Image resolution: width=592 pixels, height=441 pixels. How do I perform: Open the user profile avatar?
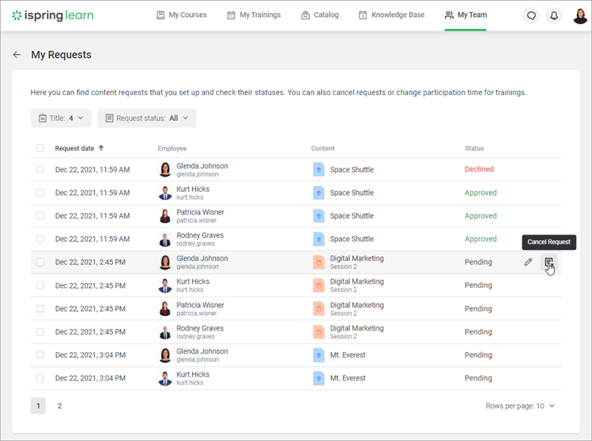(x=580, y=15)
